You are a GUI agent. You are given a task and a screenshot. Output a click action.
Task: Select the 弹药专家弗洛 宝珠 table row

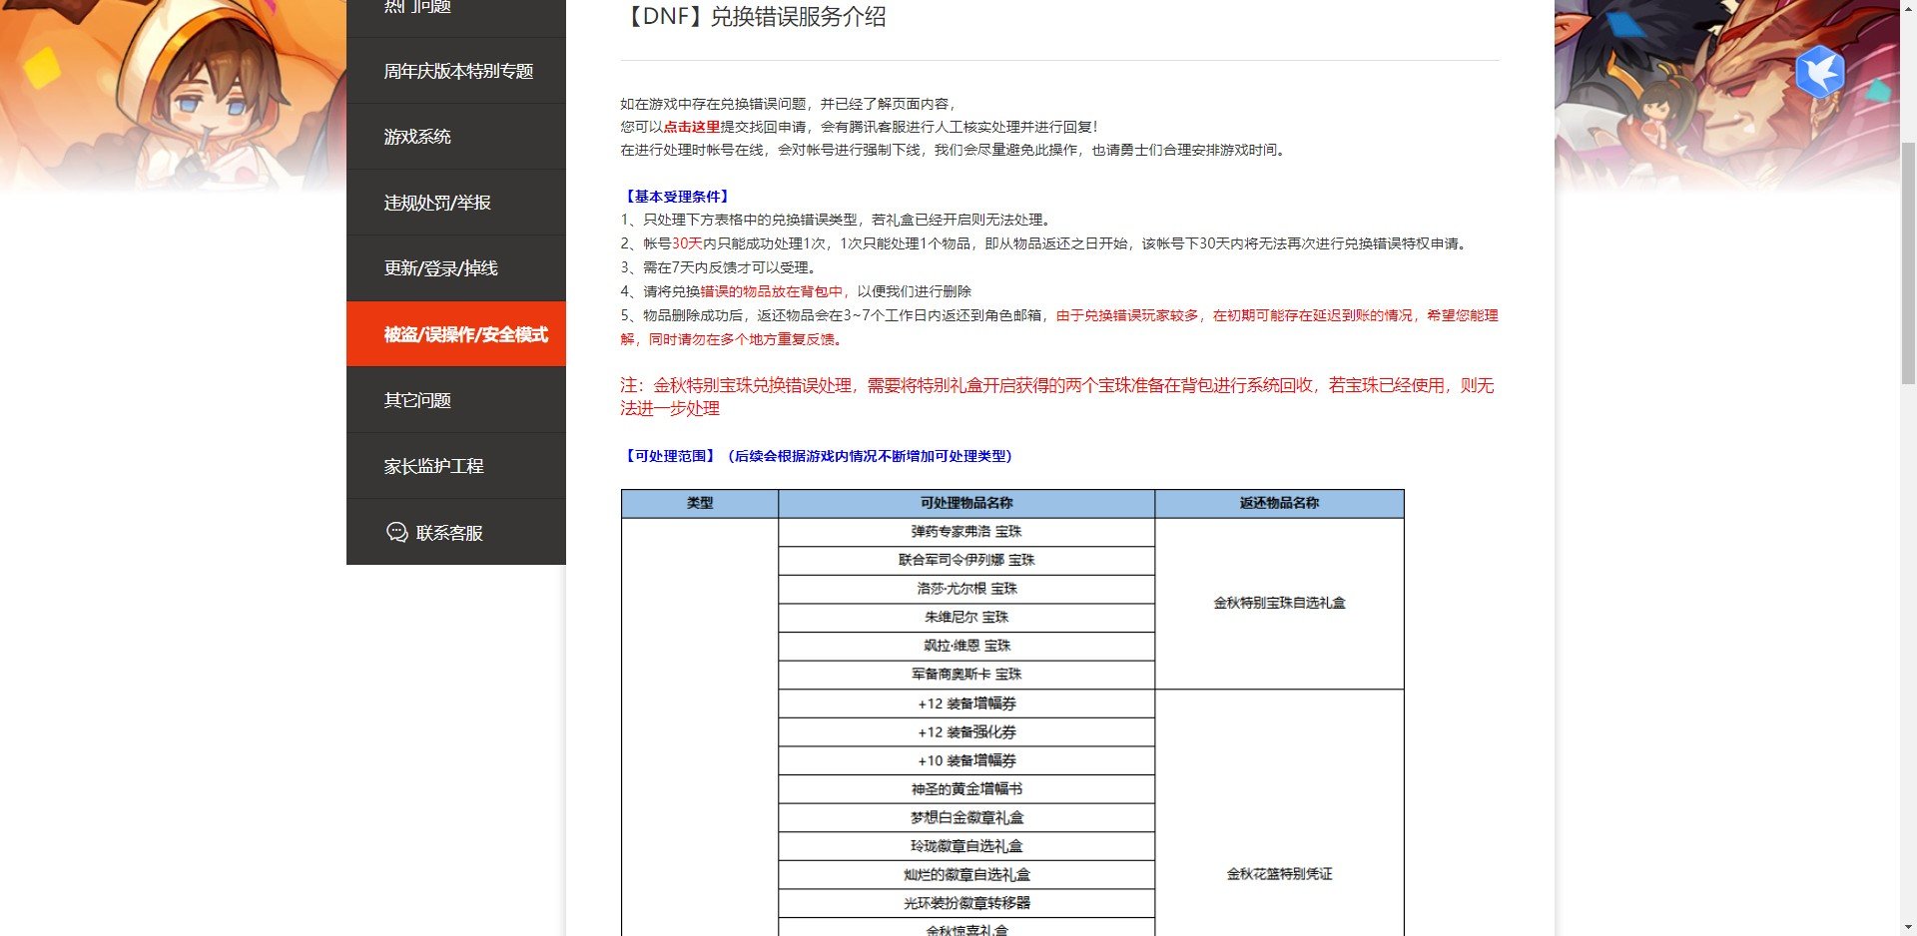click(x=966, y=532)
